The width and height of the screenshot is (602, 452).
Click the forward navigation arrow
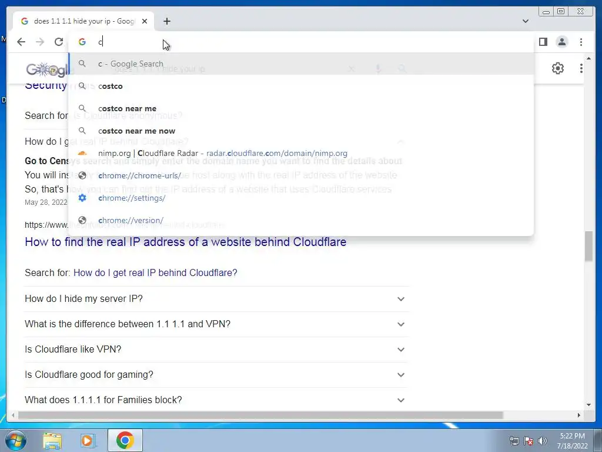(x=40, y=42)
